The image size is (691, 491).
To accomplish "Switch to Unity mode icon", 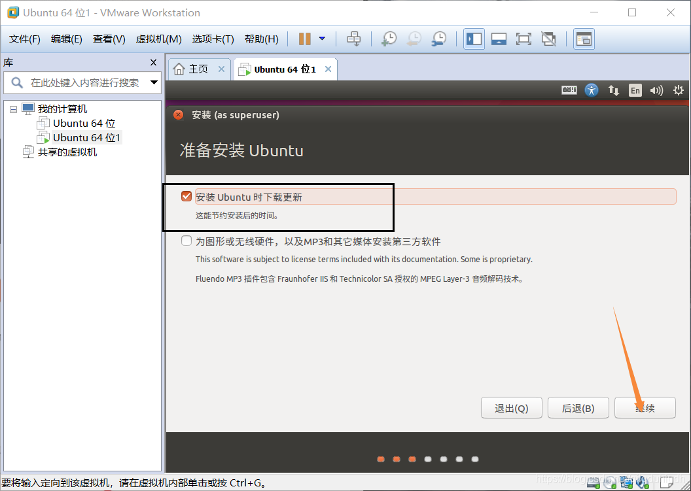I will pos(548,39).
